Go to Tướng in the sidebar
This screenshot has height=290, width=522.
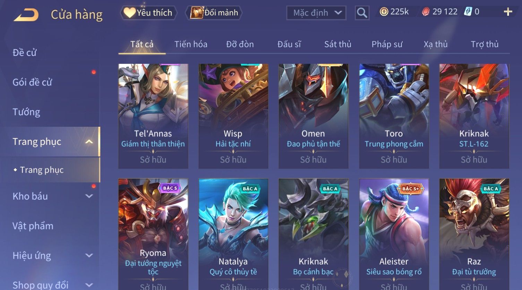26,112
